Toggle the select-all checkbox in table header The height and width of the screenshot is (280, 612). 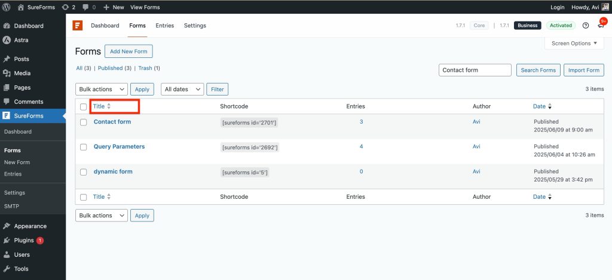click(x=84, y=107)
